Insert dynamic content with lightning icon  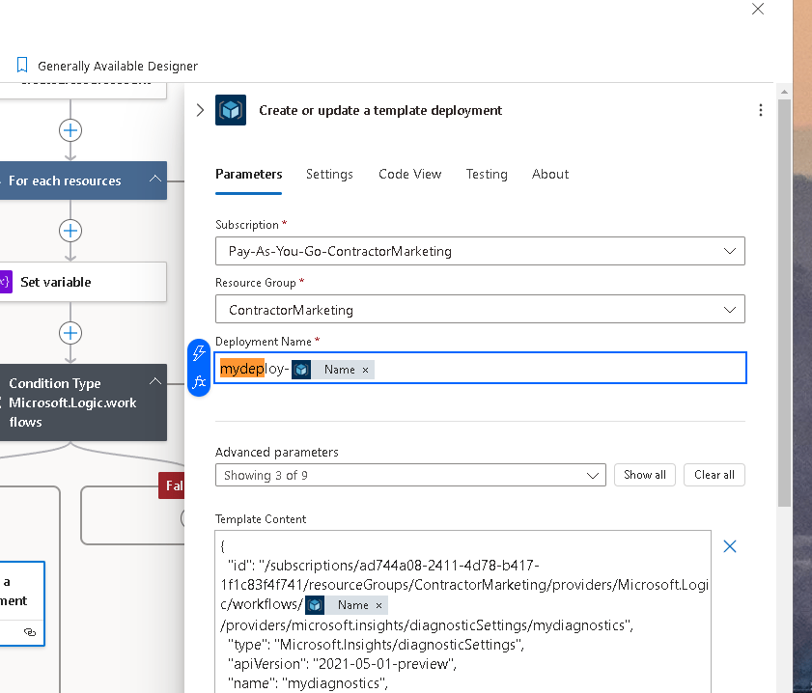[199, 353]
